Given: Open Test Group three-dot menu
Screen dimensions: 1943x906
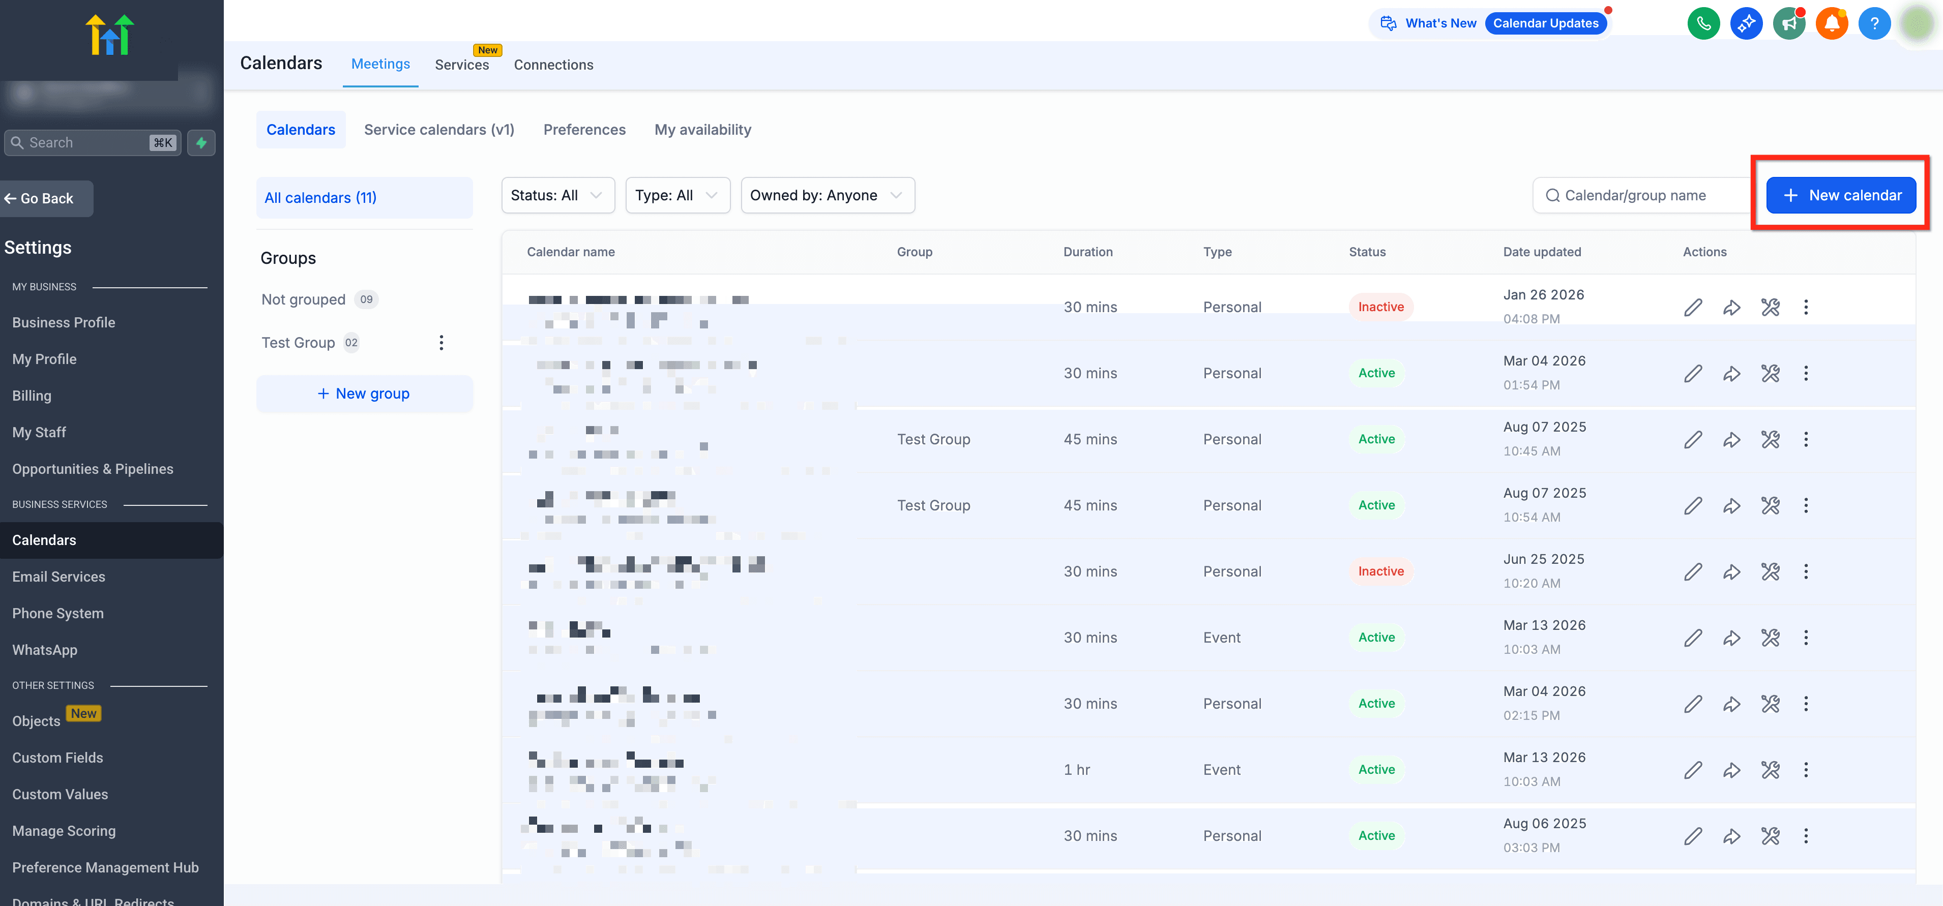Looking at the screenshot, I should (441, 343).
